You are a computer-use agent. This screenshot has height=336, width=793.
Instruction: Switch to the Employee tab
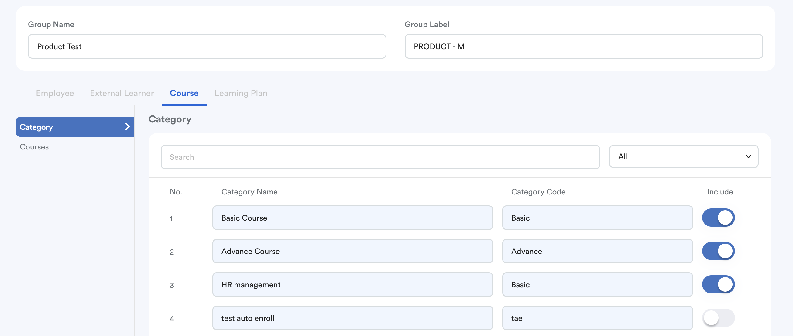[x=55, y=93]
